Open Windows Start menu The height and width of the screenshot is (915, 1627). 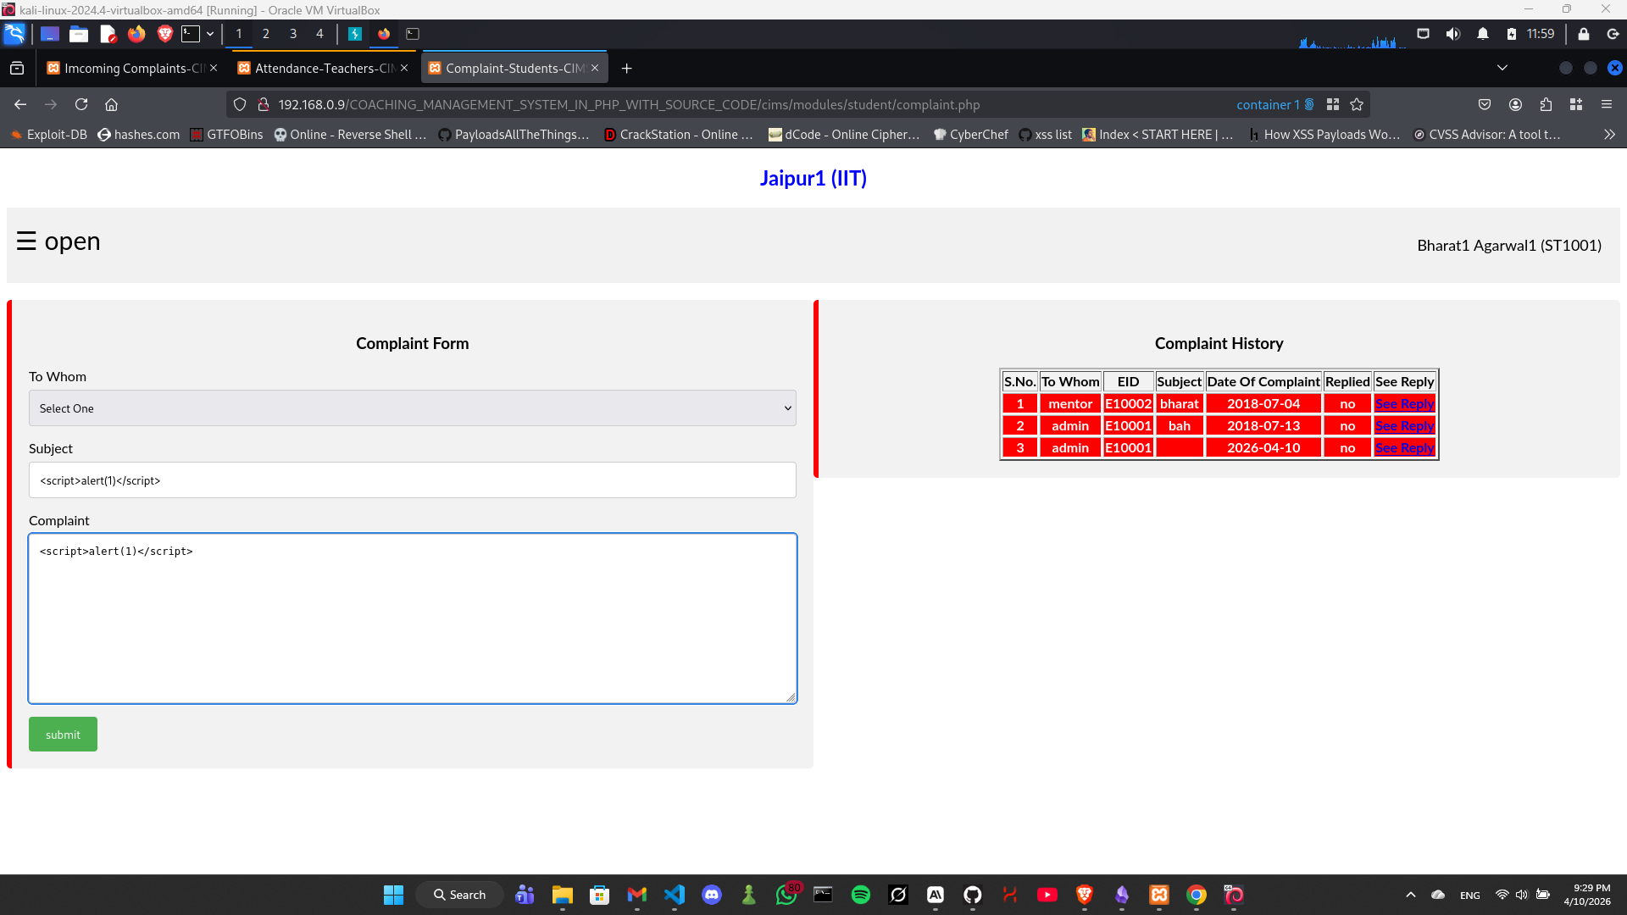coord(393,895)
